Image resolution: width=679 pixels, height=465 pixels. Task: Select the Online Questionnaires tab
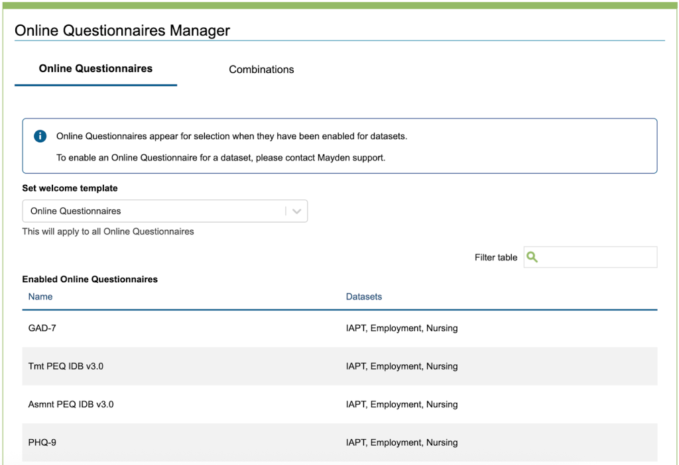click(95, 69)
